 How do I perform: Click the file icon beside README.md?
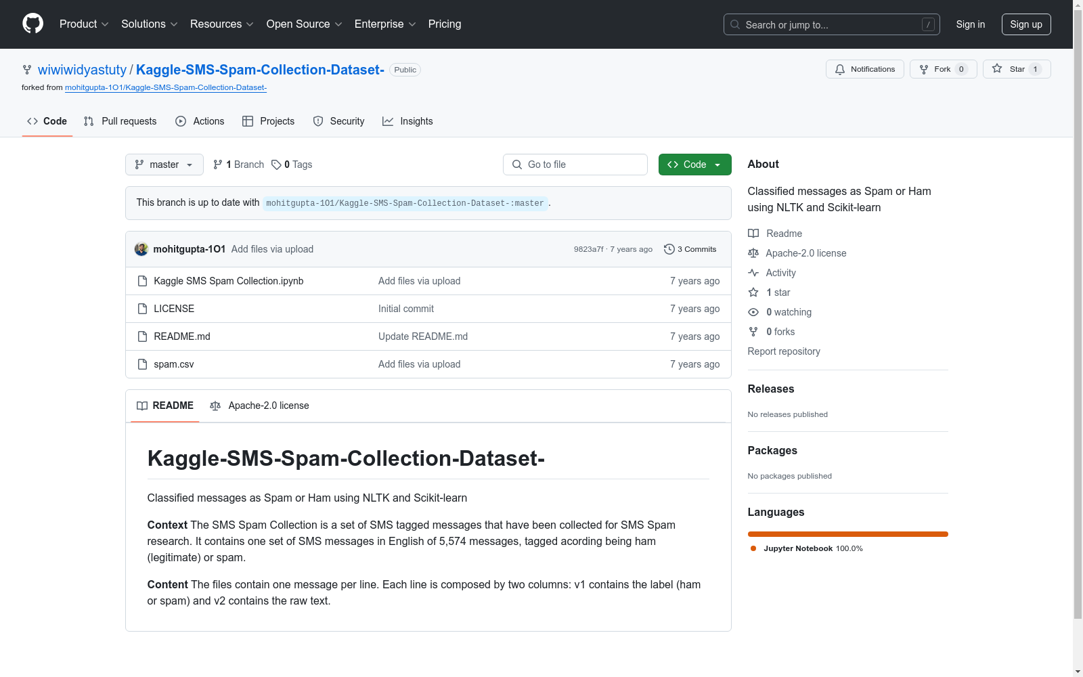[x=142, y=336]
